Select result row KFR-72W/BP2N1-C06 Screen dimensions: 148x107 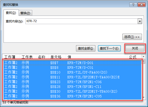click(x=72, y=82)
